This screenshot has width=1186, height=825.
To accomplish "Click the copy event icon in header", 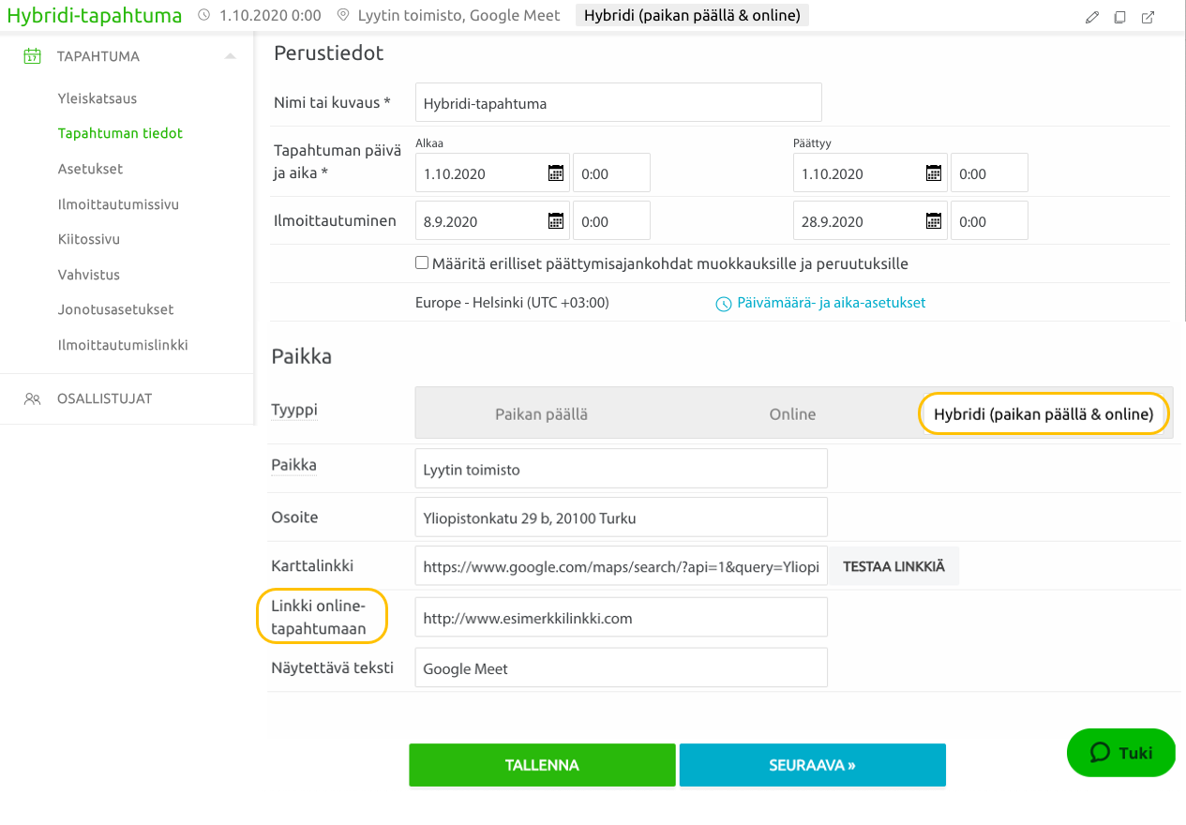I will [1119, 17].
